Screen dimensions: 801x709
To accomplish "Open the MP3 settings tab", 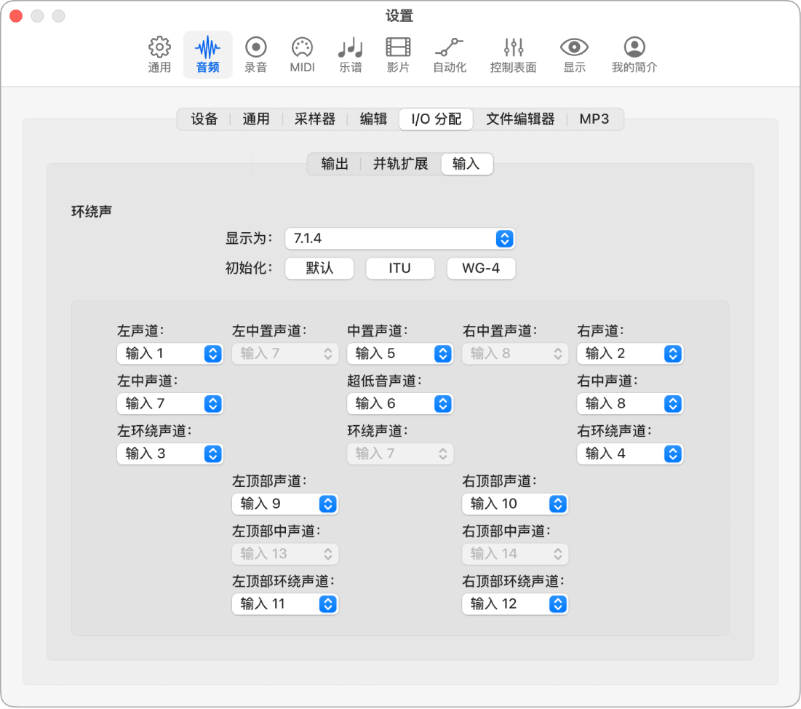I will [x=594, y=119].
